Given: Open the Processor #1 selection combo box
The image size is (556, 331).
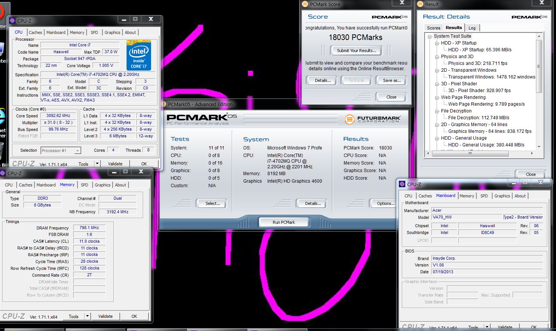Looking at the screenshot, I should [60, 151].
